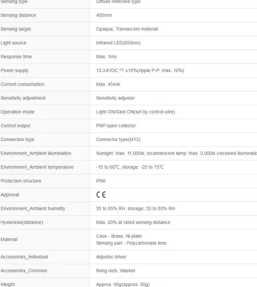Click the DC symbol in the Power supply value
257x287 pixels.
point(121,70)
